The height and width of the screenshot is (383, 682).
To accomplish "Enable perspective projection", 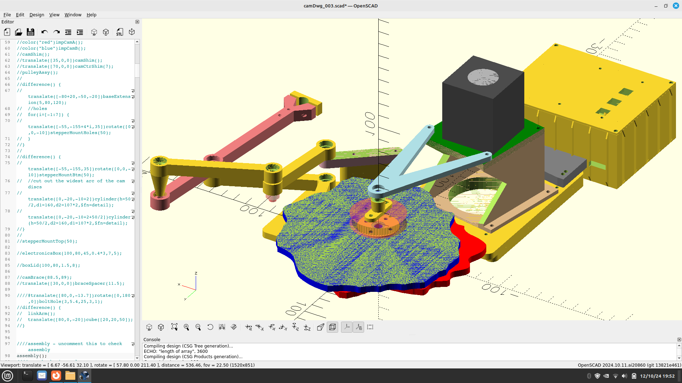I will coord(321,327).
